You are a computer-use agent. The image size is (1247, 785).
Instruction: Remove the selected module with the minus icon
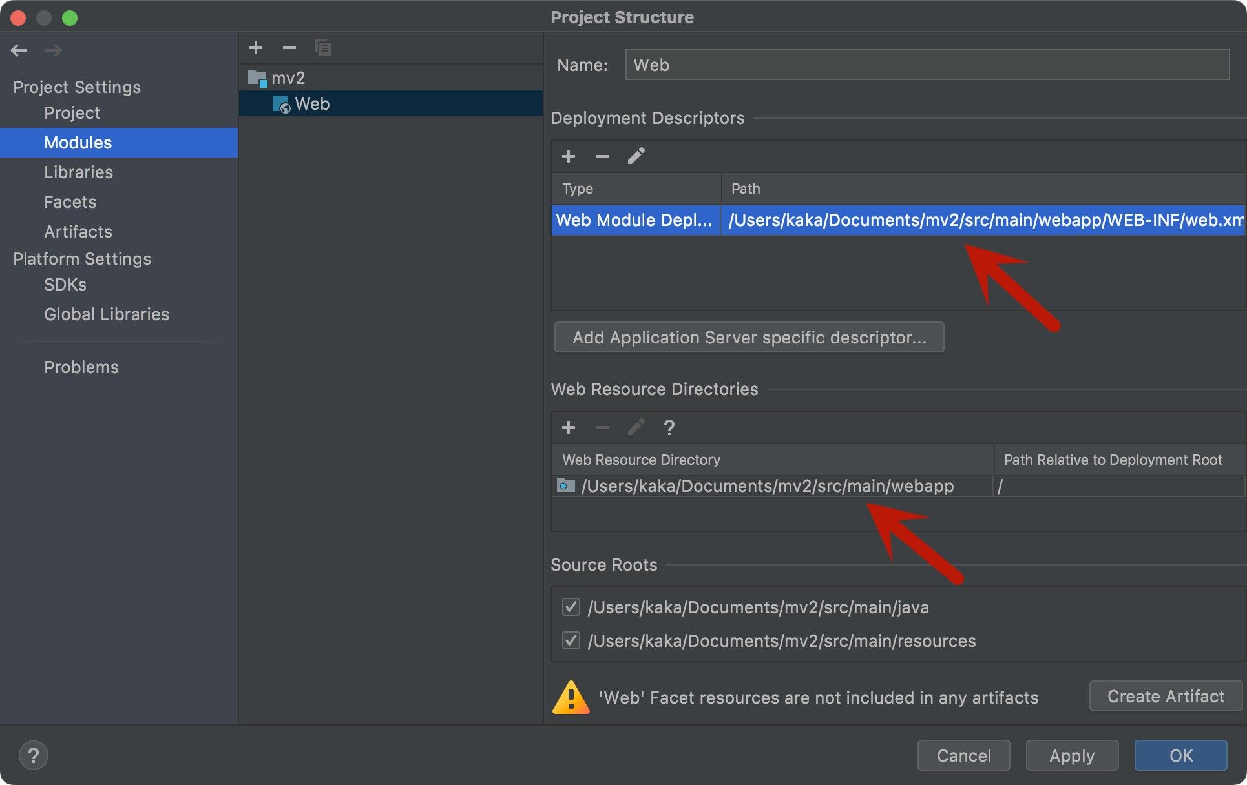click(289, 48)
